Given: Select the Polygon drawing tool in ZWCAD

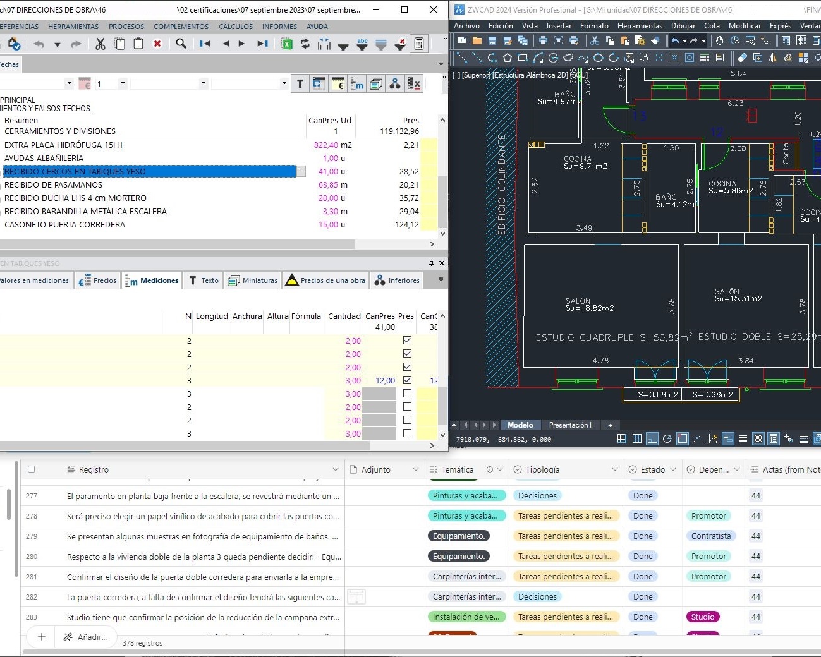Looking at the screenshot, I should [507, 57].
